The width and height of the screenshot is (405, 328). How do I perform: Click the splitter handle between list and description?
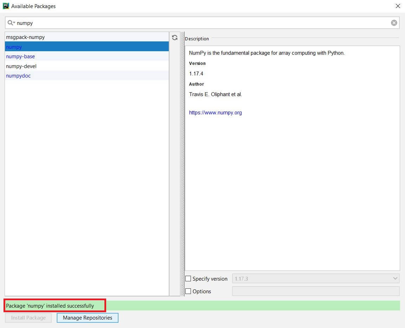coord(182,164)
